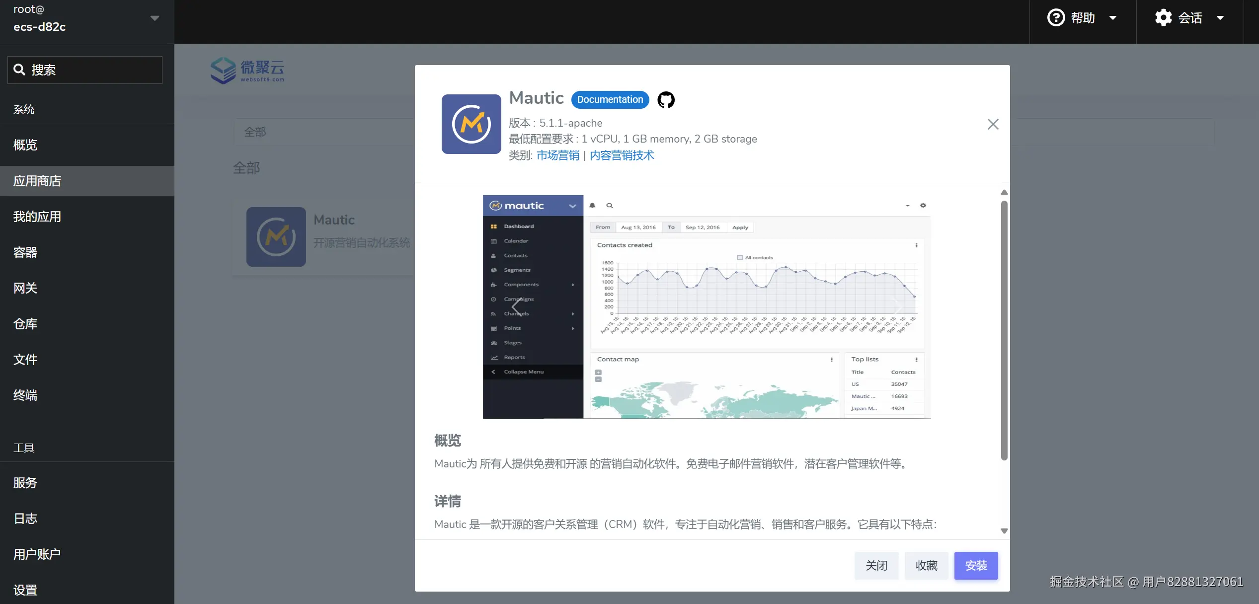Click the 收藏 favorite button
1259x604 pixels.
[926, 565]
